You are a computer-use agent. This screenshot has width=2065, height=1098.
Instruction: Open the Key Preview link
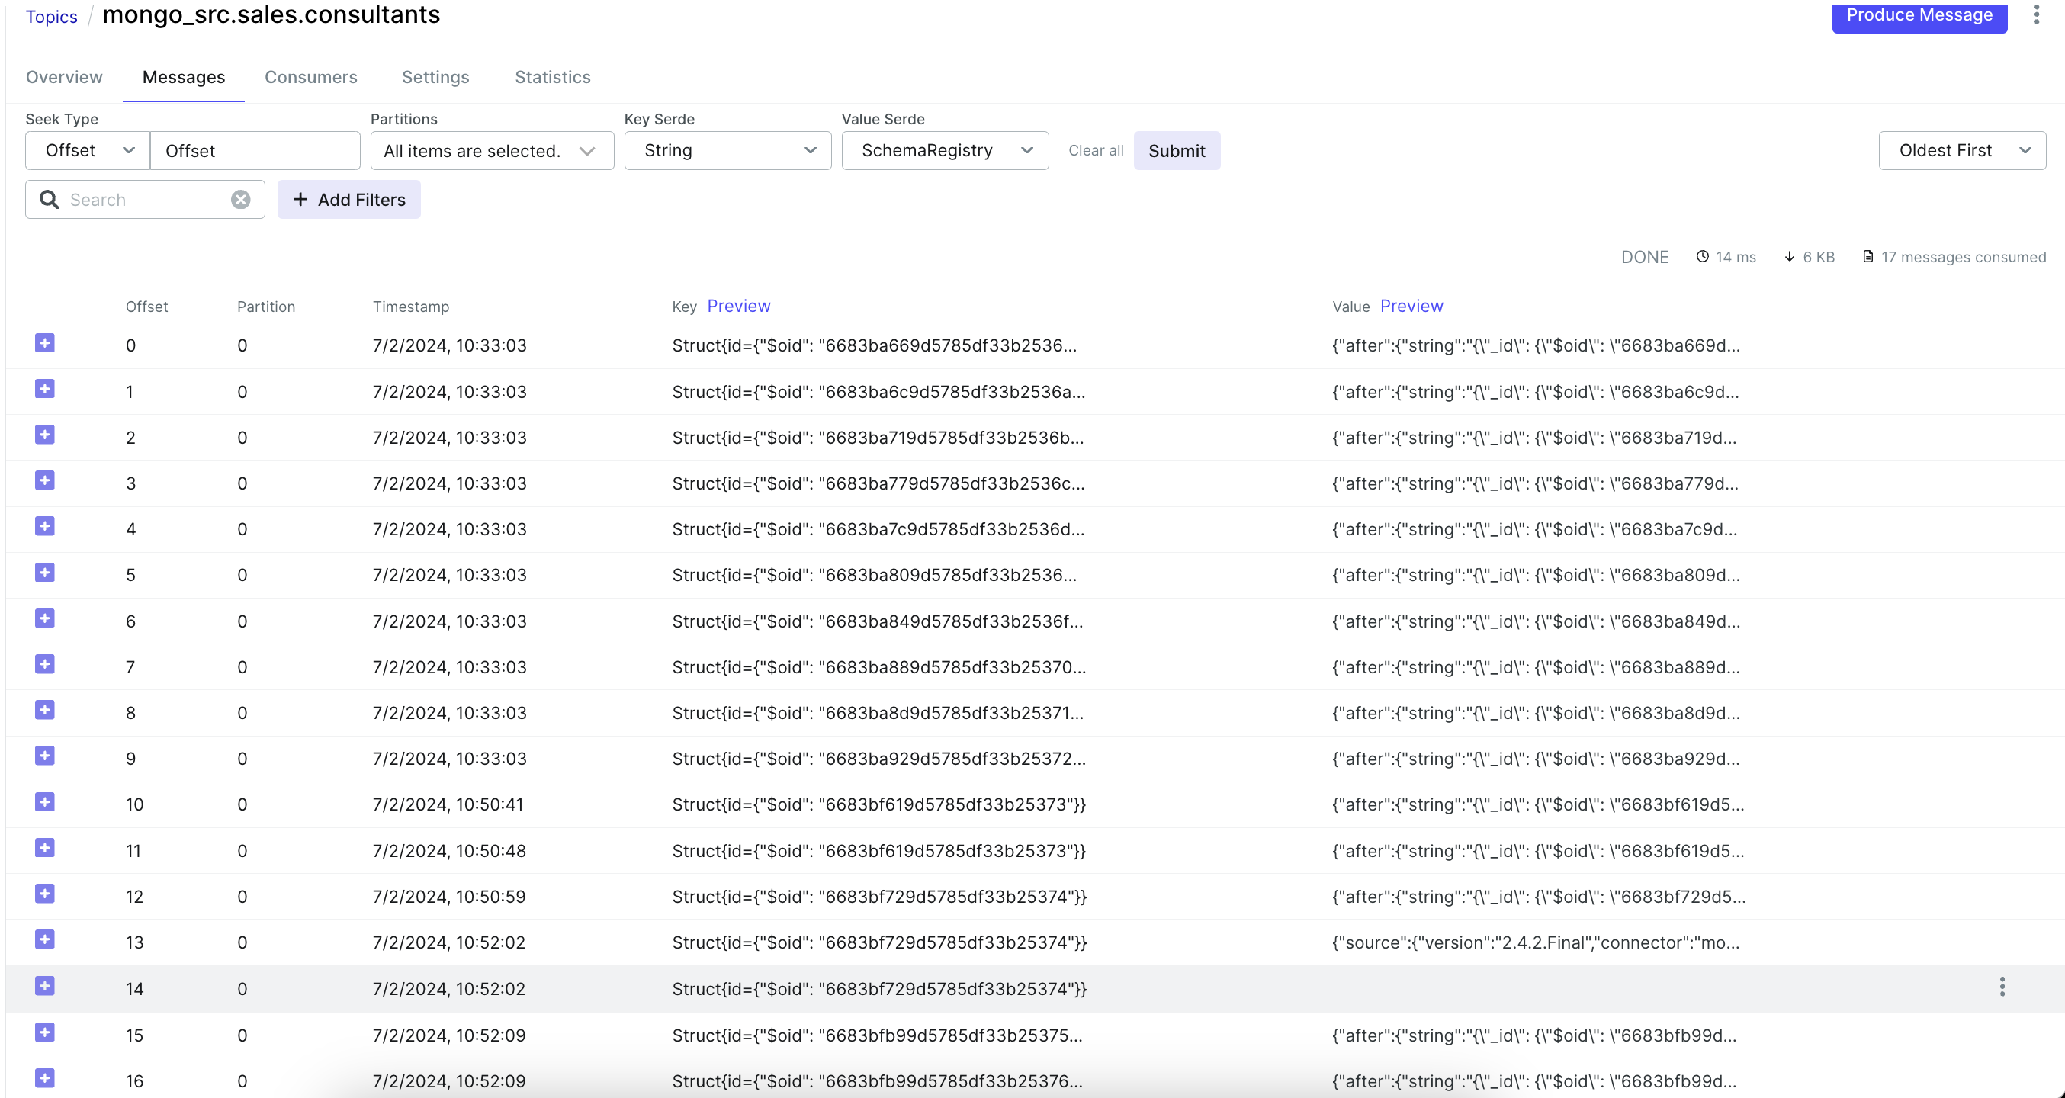(x=738, y=307)
